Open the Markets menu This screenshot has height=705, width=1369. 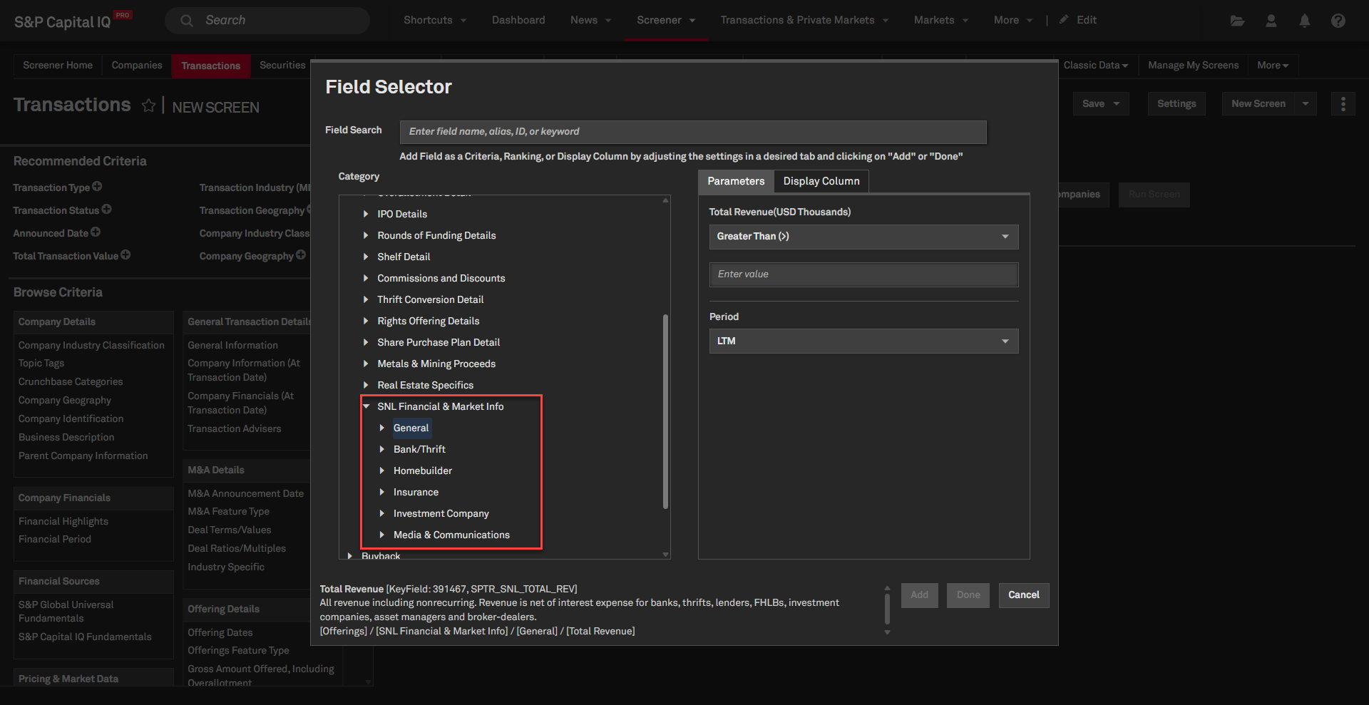pos(941,20)
